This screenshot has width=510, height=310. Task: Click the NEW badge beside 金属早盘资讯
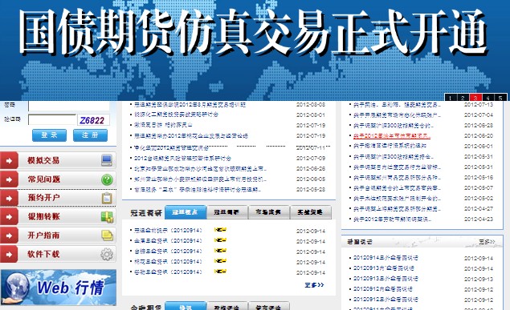[x=220, y=240]
